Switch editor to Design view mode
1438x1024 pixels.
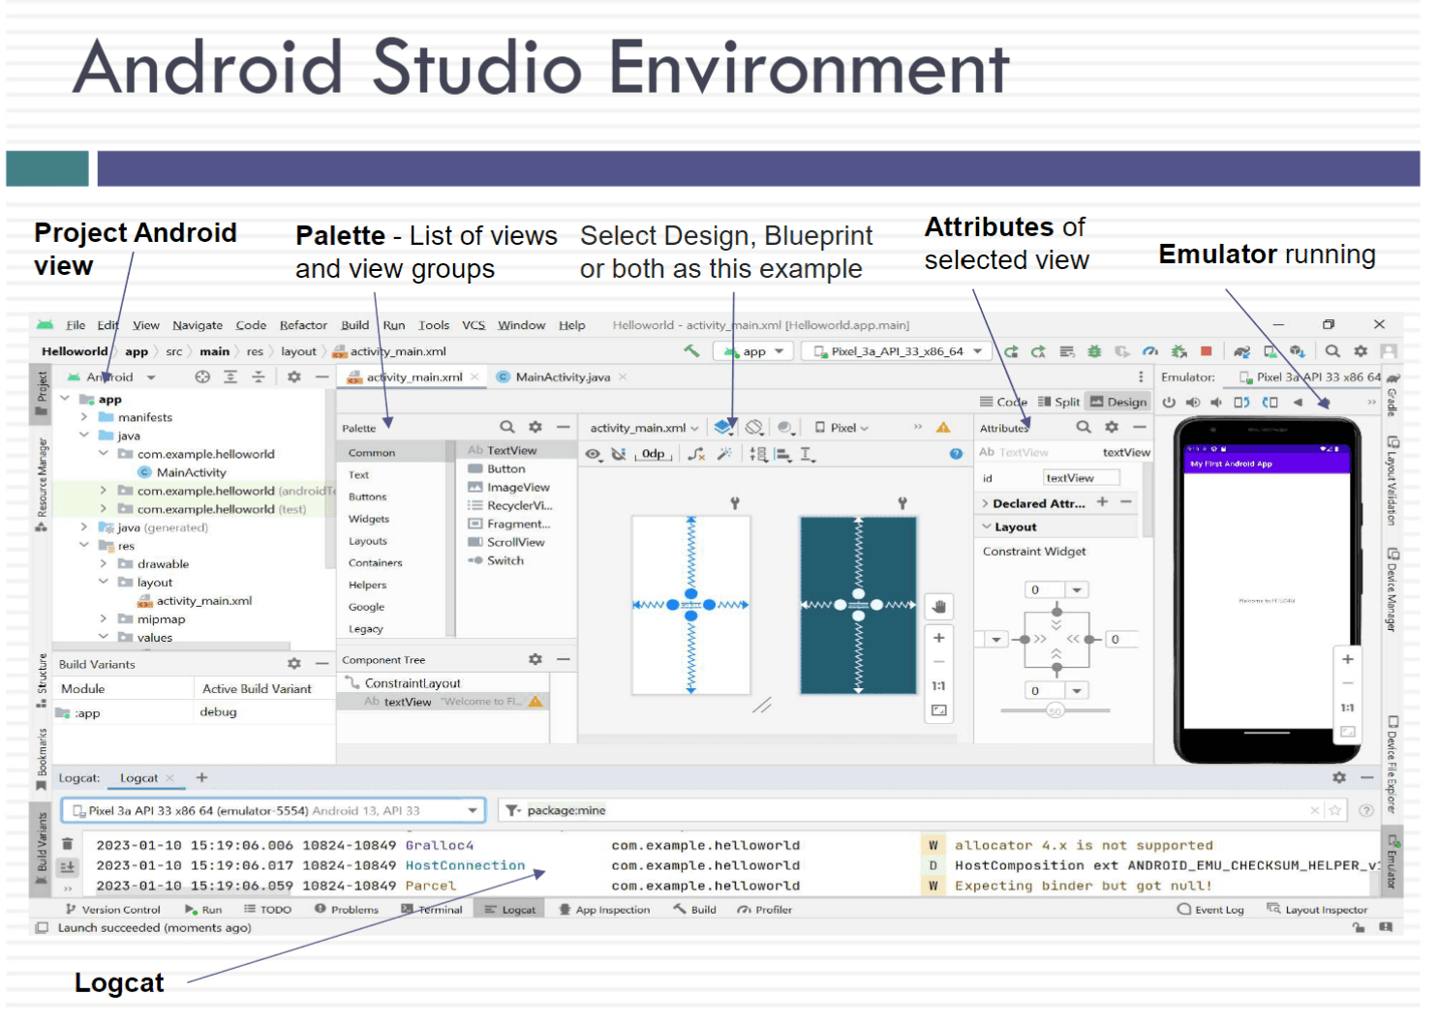[1118, 402]
